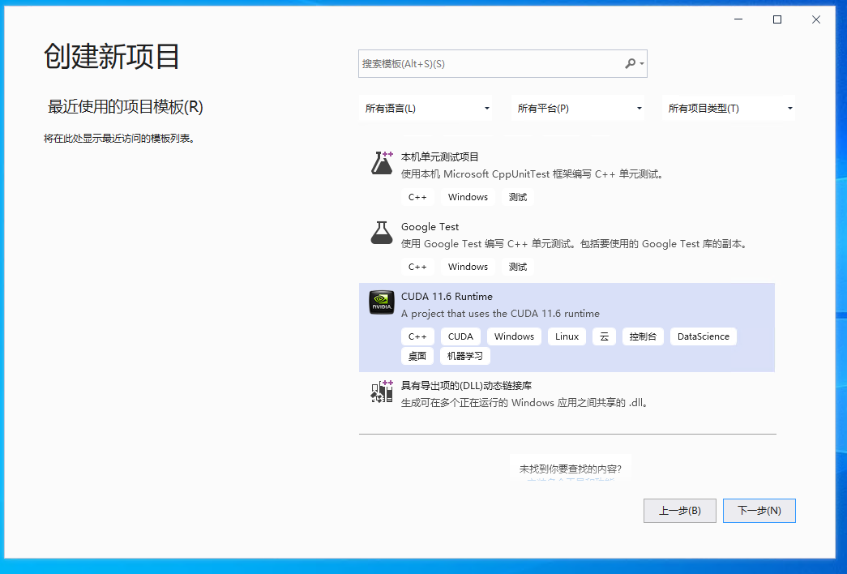Click the Linux tag in CUDA template
This screenshot has height=574, width=847.
click(x=567, y=336)
